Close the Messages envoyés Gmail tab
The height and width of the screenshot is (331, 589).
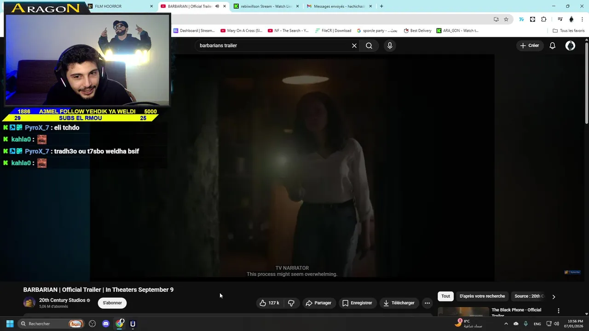370,6
